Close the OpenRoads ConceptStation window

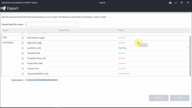tap(188, 2)
